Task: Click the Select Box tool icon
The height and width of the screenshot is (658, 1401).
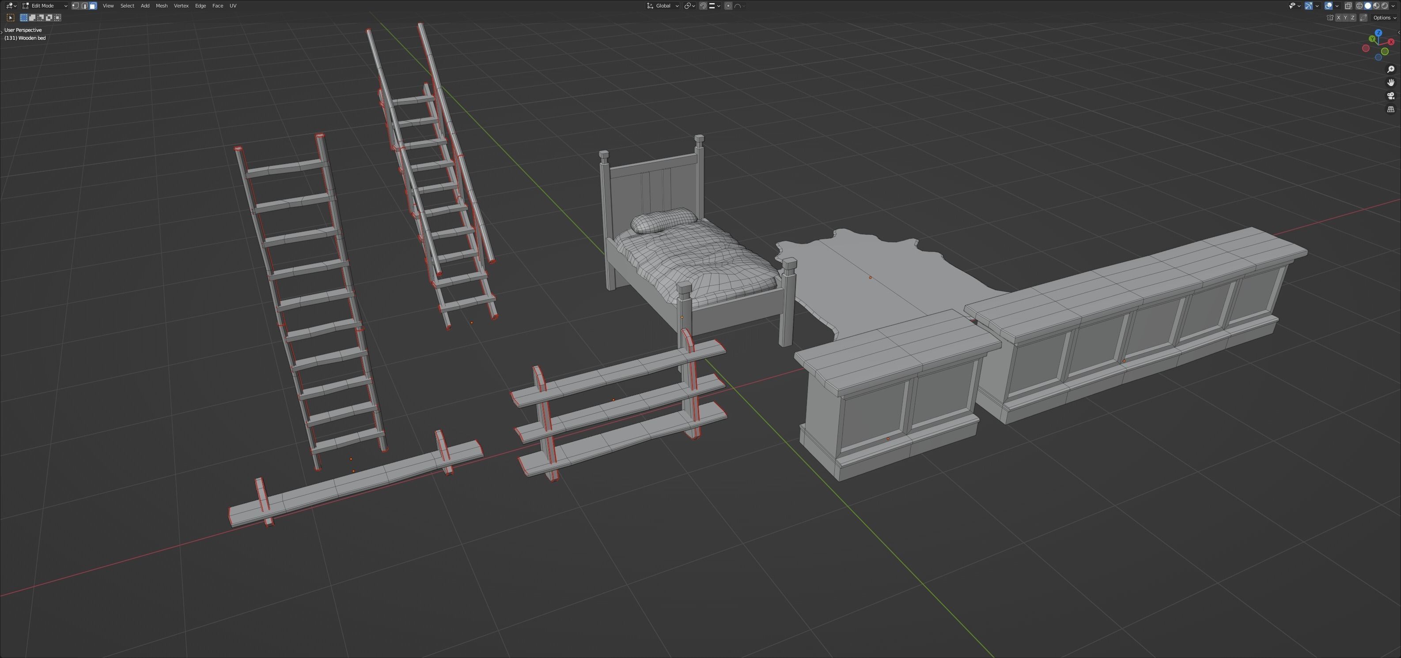Action: coord(10,17)
